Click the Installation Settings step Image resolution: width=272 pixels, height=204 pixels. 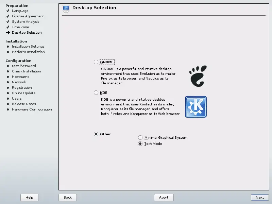[28, 47]
